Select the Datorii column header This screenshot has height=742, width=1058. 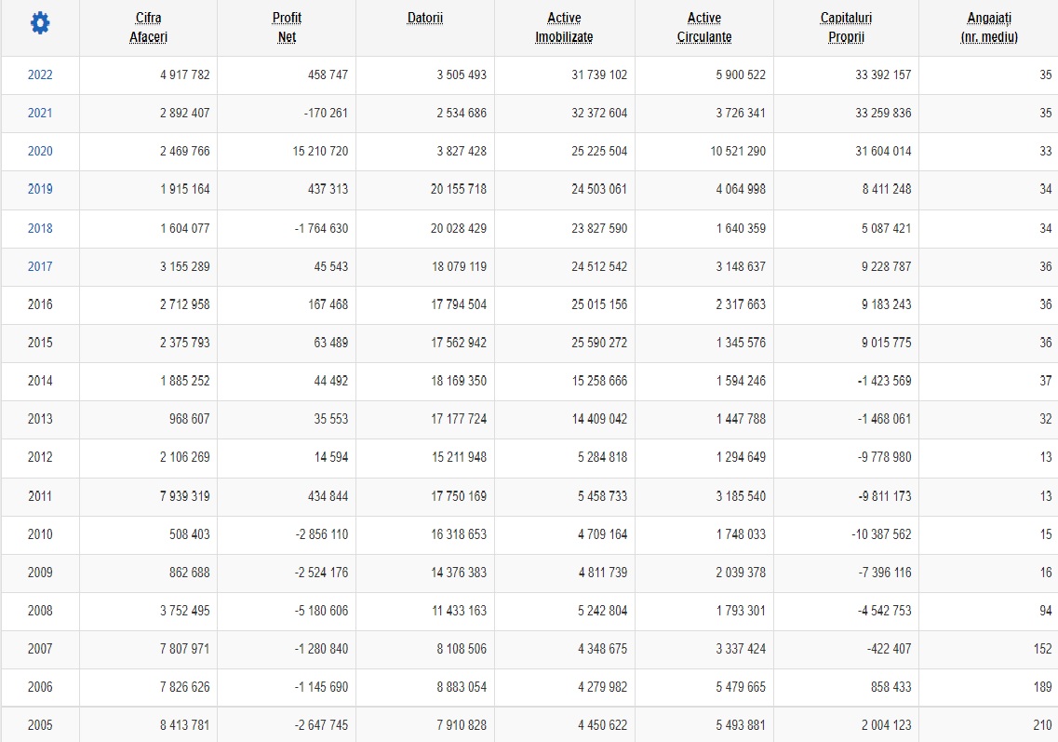point(425,19)
